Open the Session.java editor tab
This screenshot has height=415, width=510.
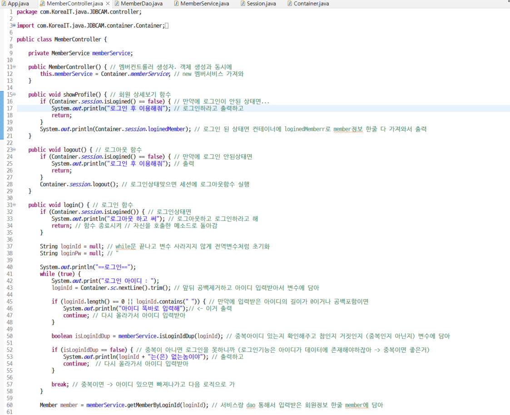(258, 4)
